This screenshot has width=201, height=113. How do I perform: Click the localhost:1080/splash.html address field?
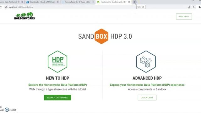tap(21, 7)
